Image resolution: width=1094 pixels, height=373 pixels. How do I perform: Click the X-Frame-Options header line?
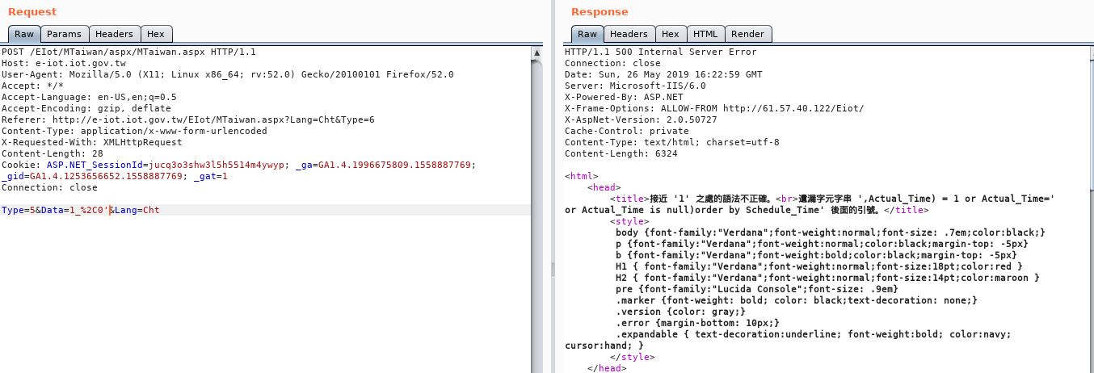(x=714, y=108)
